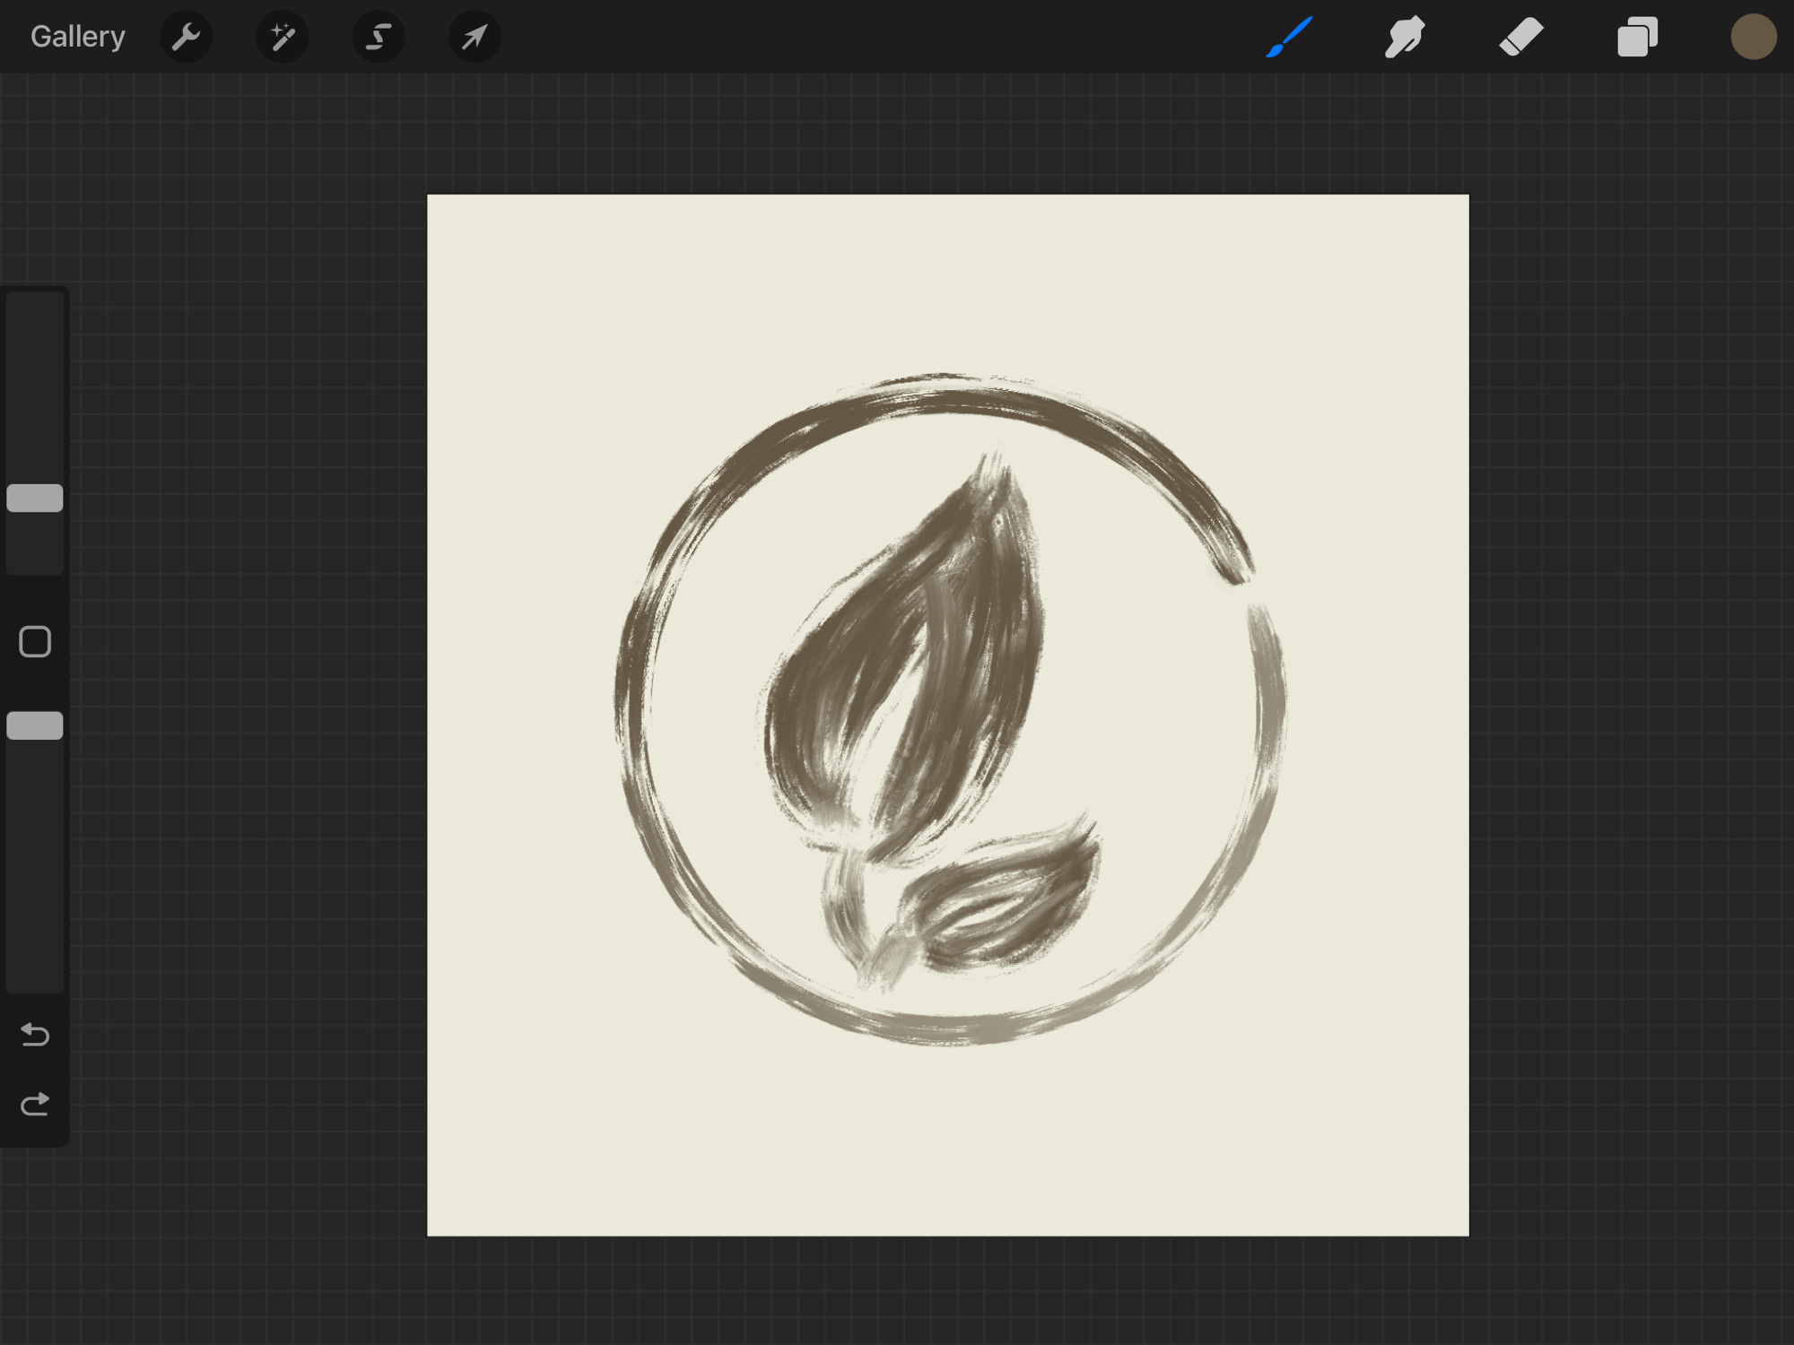1794x1345 pixels.
Task: Activate the Selection tool
Action: pyautogui.click(x=378, y=37)
